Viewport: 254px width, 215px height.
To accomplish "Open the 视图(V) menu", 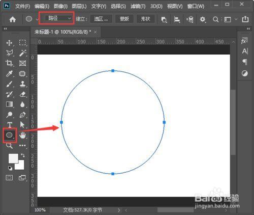I will [x=175, y=7].
